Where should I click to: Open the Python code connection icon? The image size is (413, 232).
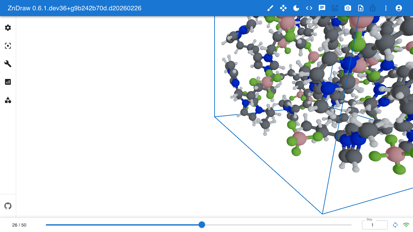point(309,8)
